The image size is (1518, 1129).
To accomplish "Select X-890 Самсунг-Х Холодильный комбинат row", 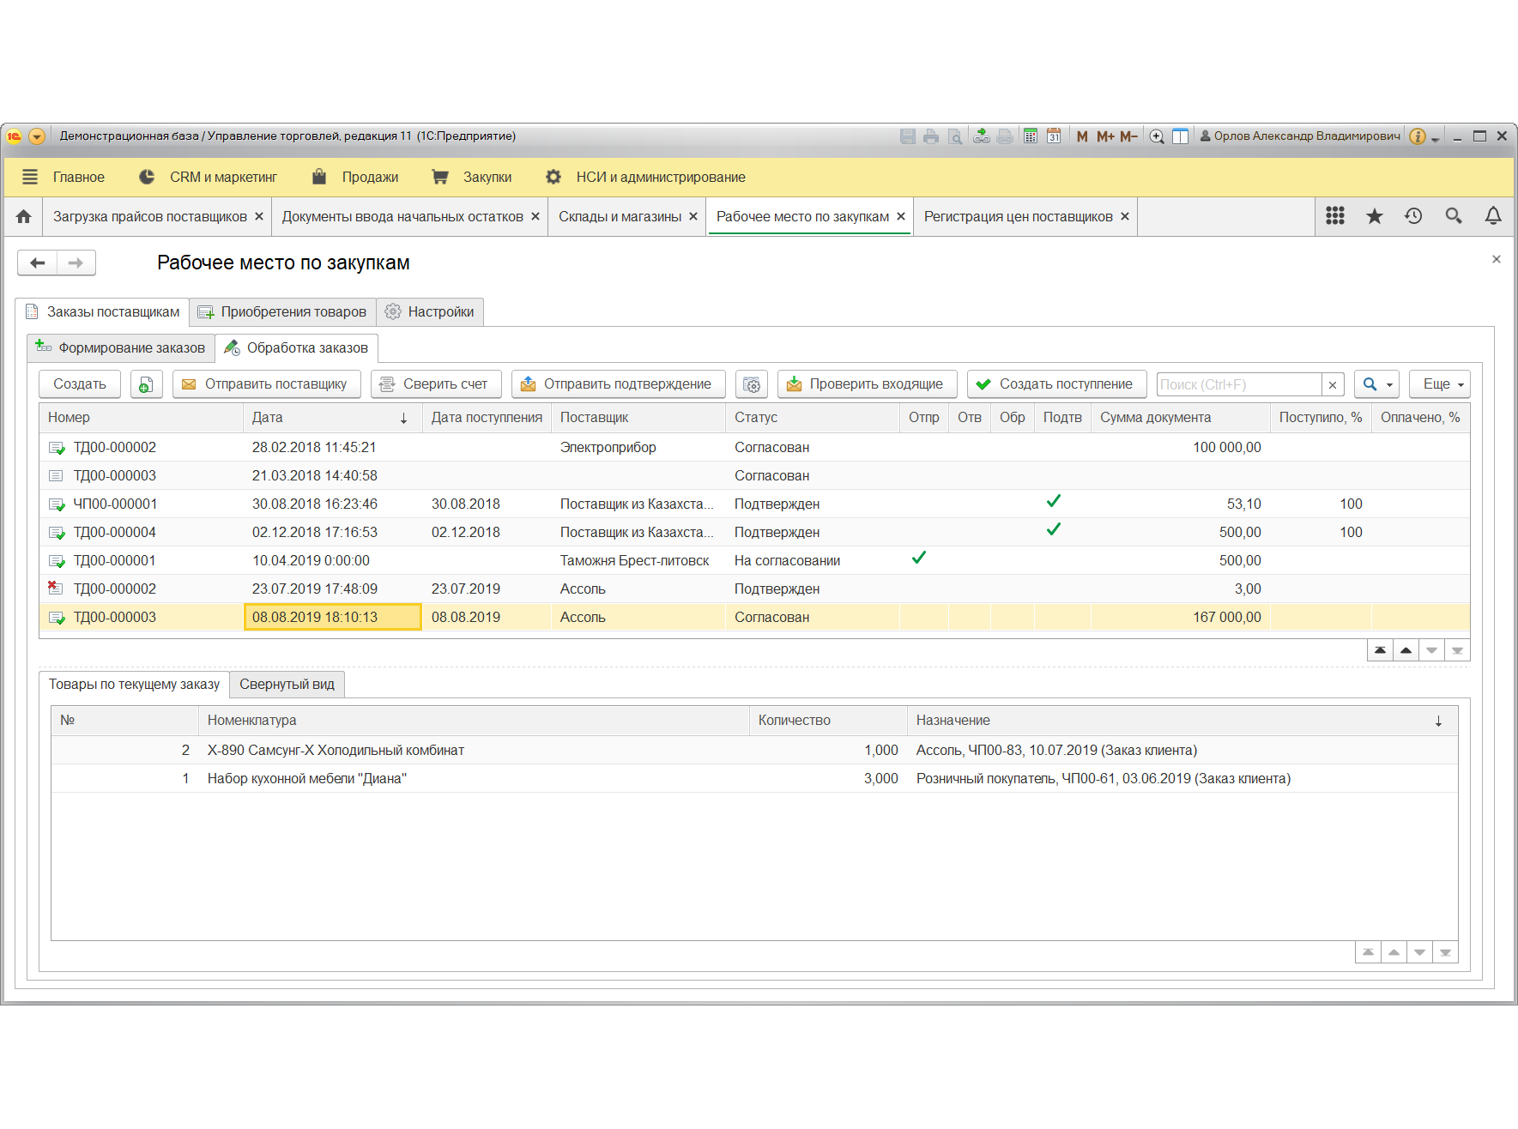I will [x=753, y=751].
